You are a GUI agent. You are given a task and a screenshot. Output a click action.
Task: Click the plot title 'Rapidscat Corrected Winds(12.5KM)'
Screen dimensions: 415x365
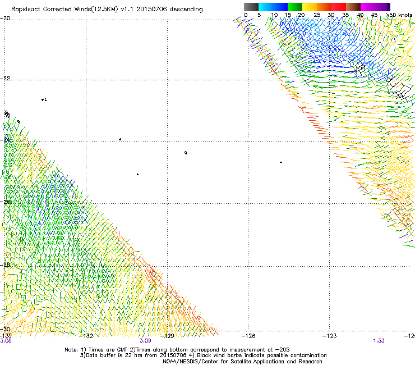click(x=64, y=10)
